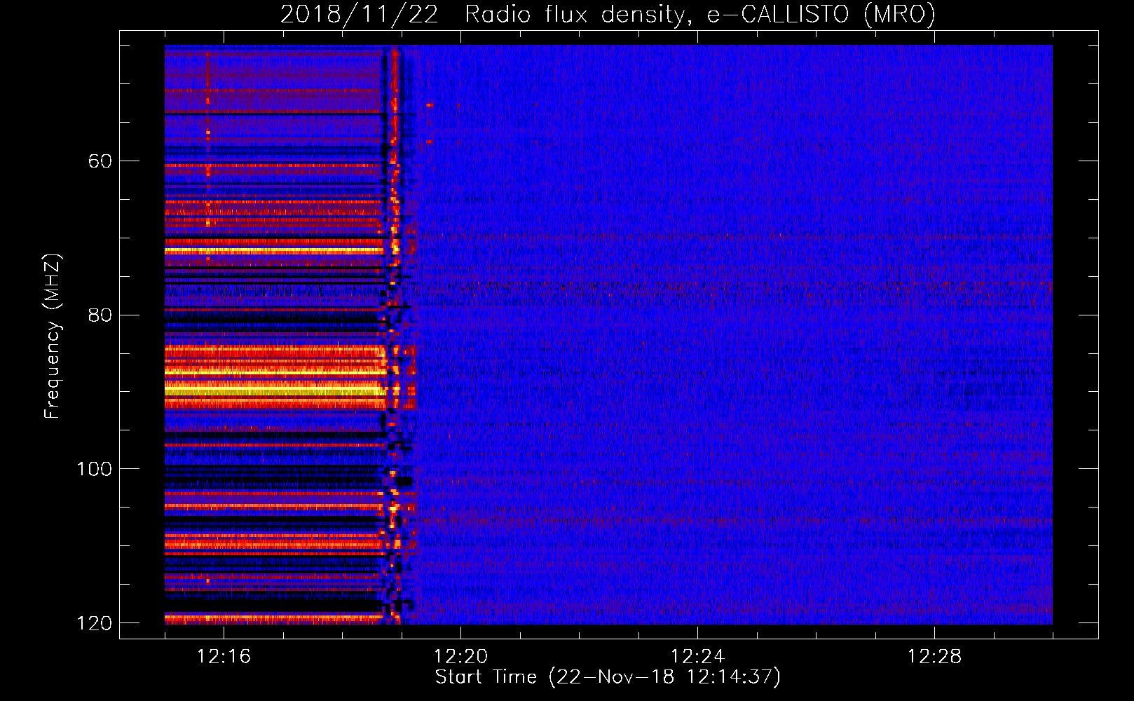Click the 12:24 time tick label
Viewport: 1134px width, 701px height.
pyautogui.click(x=698, y=657)
